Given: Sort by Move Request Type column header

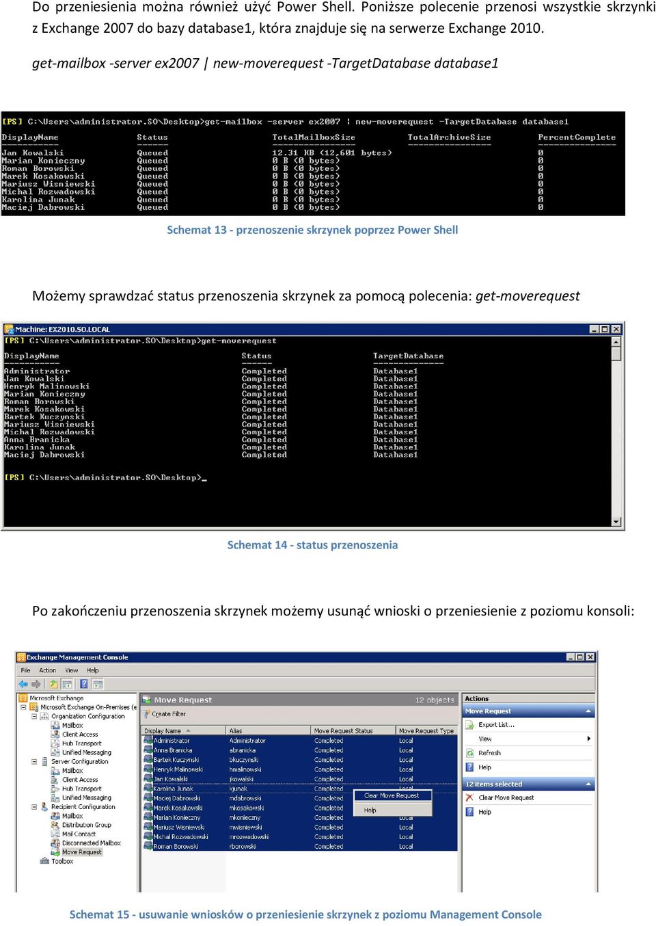Looking at the screenshot, I should [x=426, y=731].
